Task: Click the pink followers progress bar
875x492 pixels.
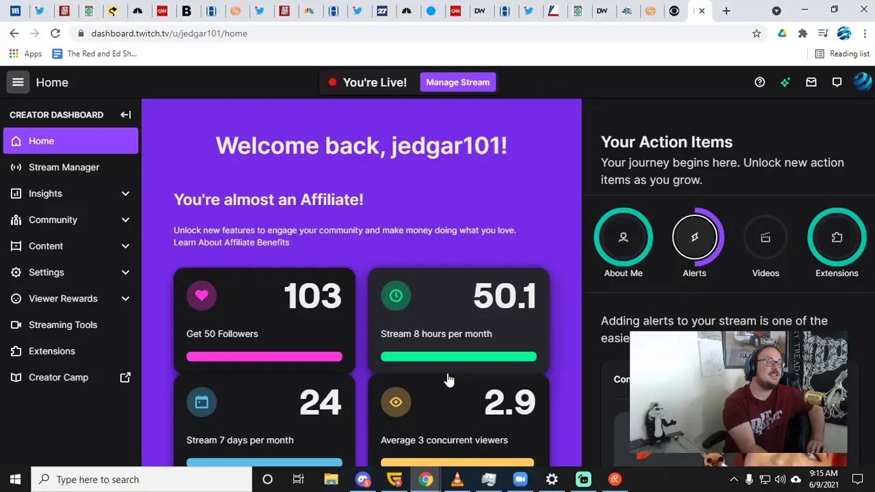Action: click(x=265, y=356)
